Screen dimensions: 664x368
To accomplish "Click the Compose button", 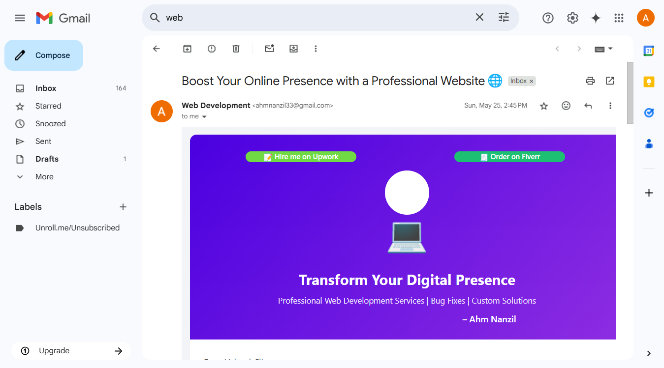I will 44,56.
